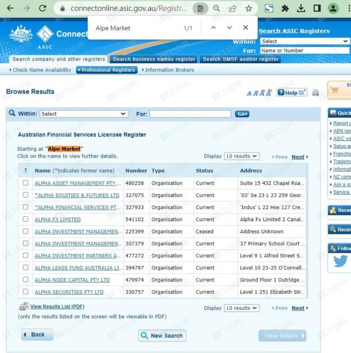Click the Go button
Screen dimensions: 351x353
point(242,114)
